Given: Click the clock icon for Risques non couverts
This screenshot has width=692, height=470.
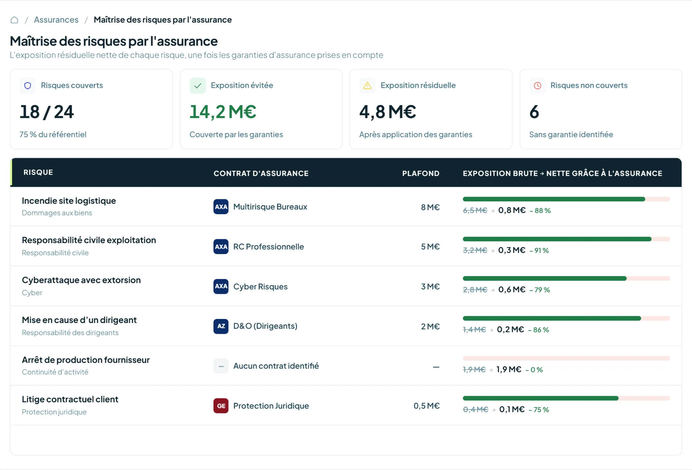Looking at the screenshot, I should pos(537,85).
